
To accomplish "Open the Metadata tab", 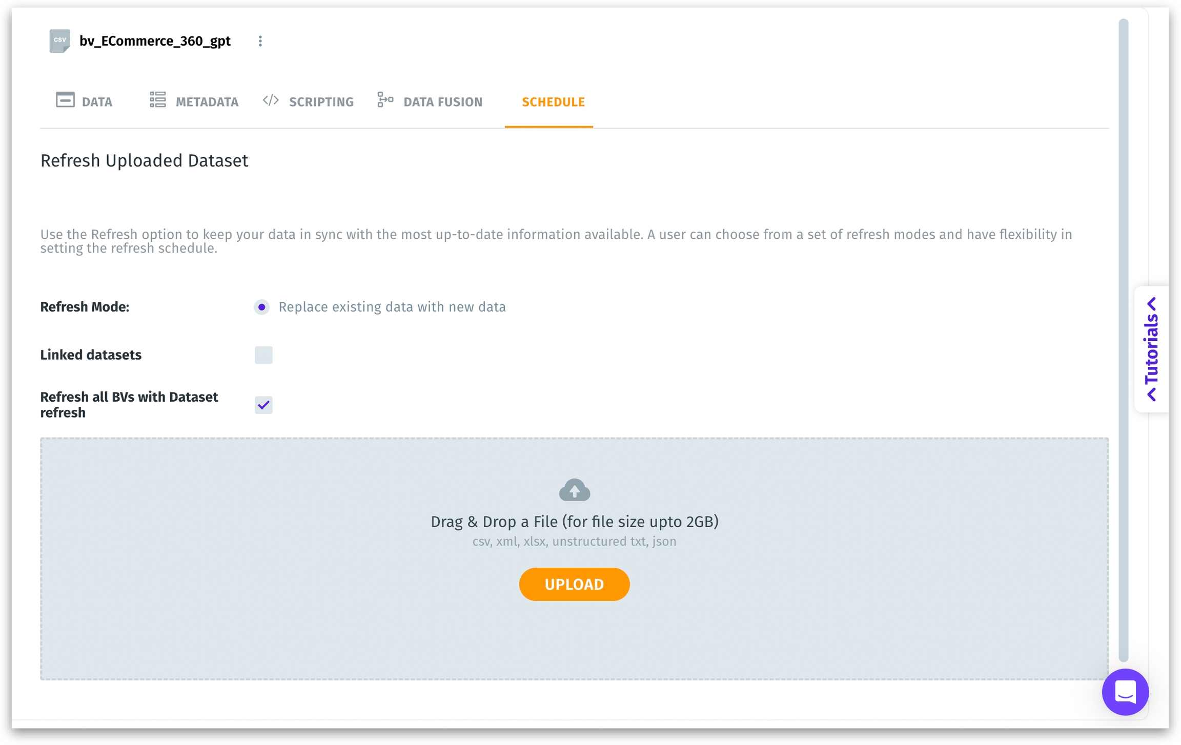I will tap(207, 102).
